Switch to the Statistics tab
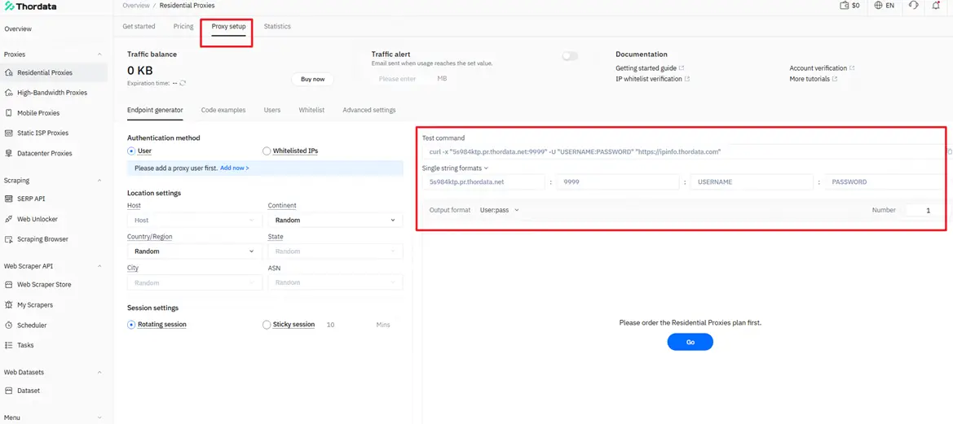 (x=277, y=26)
